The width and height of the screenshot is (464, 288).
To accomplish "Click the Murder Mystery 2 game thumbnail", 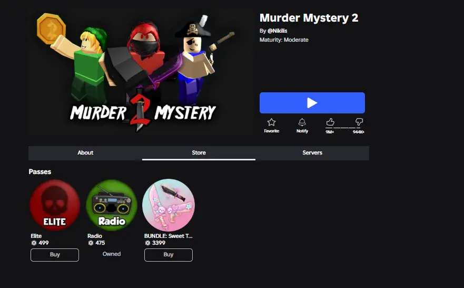I will pos(141,72).
